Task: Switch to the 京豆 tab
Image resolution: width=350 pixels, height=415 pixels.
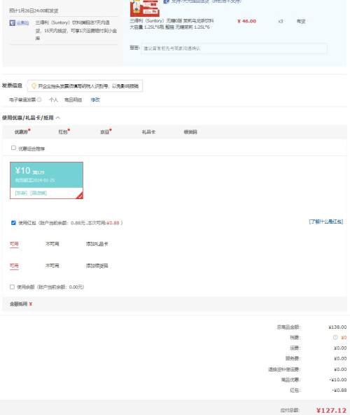Action: click(x=105, y=132)
